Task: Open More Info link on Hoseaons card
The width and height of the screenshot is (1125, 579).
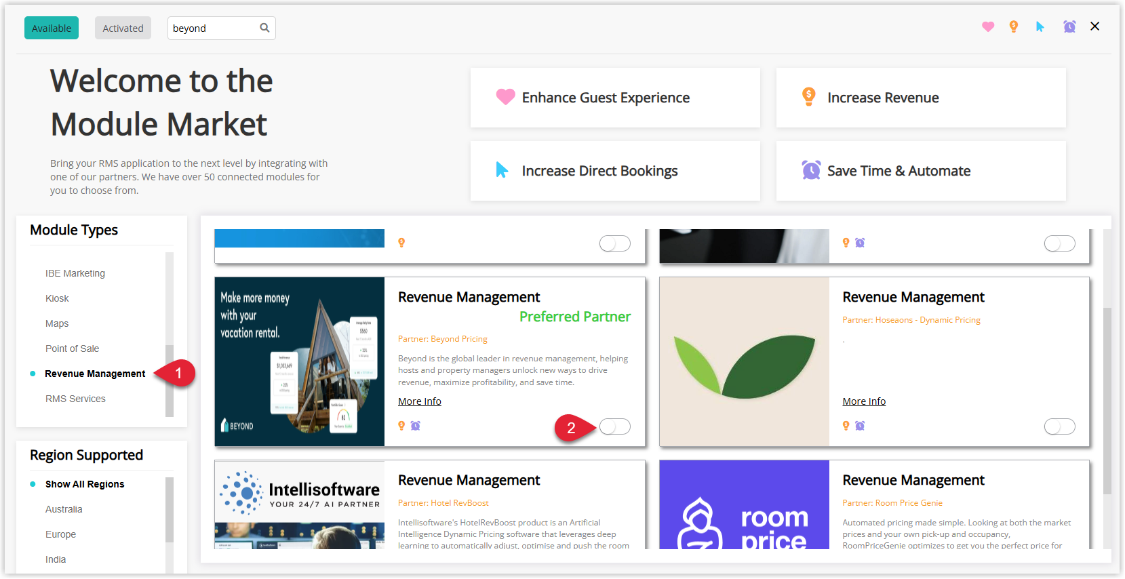Action: [864, 401]
